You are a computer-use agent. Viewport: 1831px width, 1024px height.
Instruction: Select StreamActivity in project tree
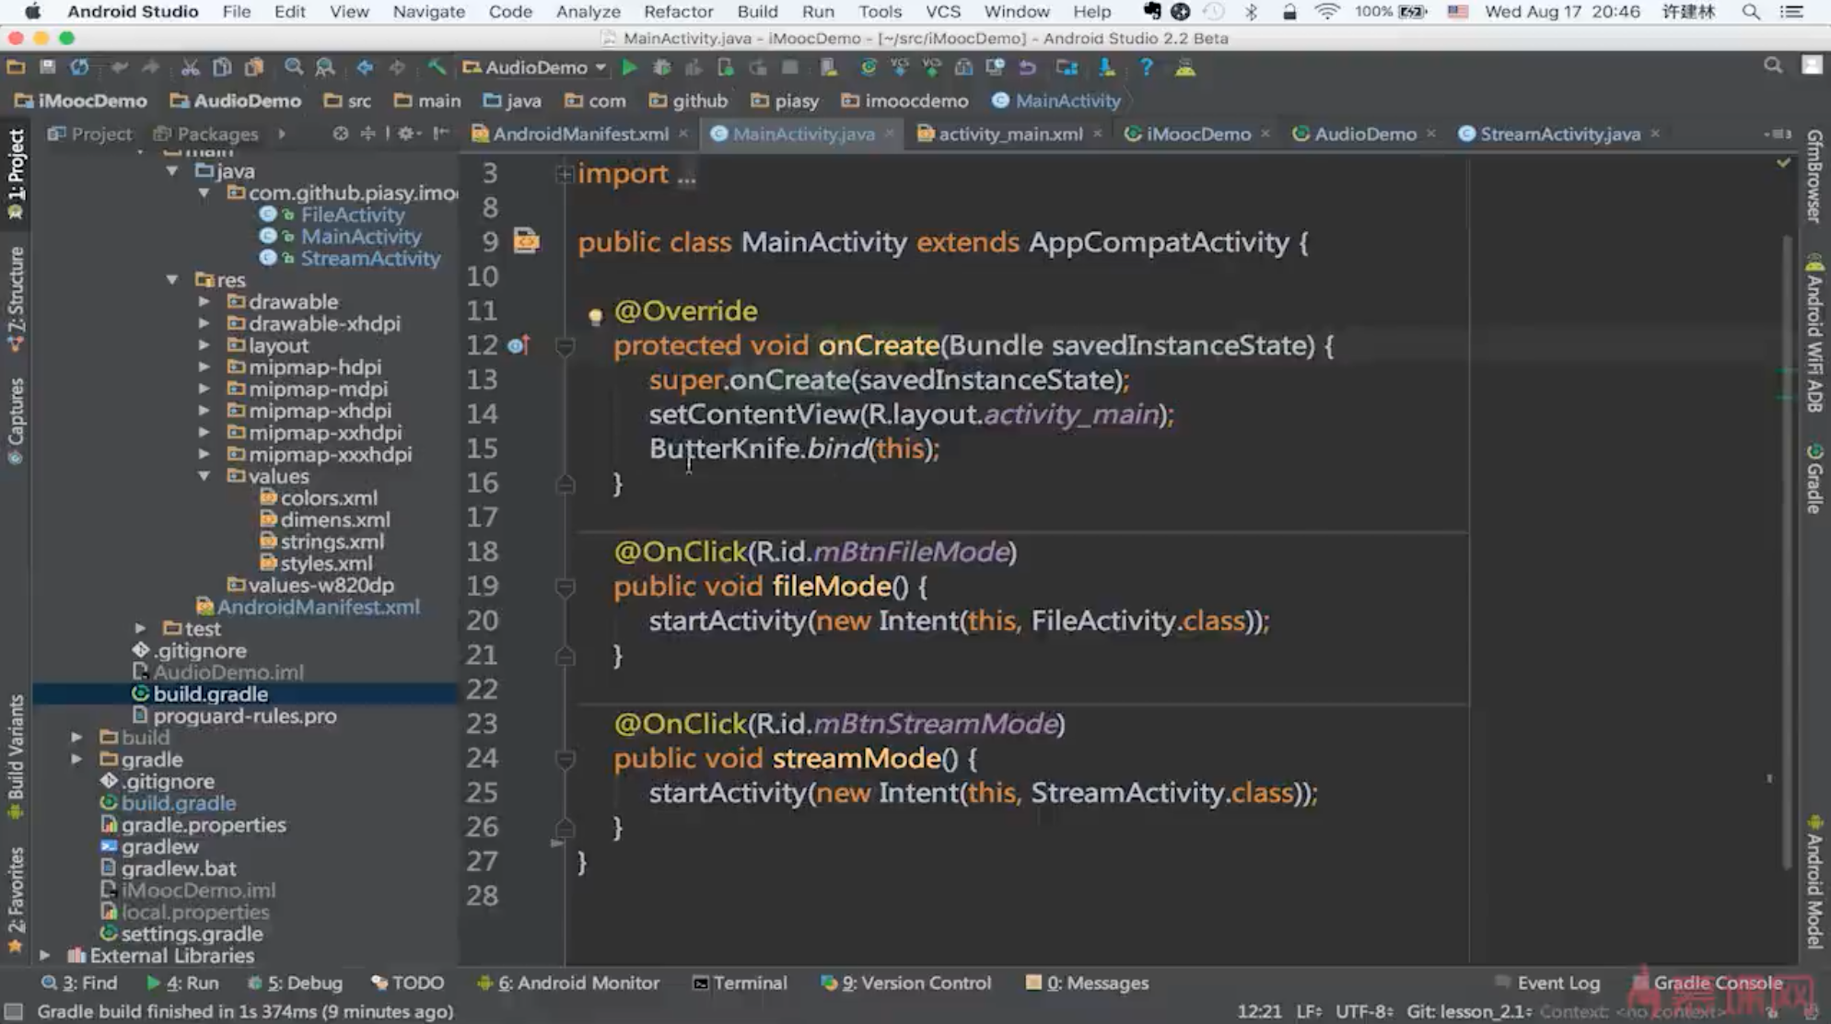[x=370, y=259]
